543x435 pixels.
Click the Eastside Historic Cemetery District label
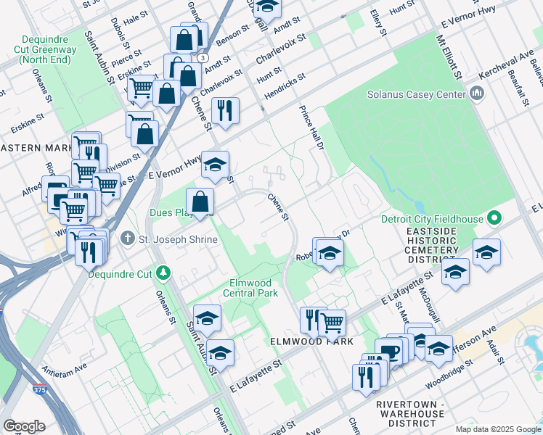click(x=431, y=245)
